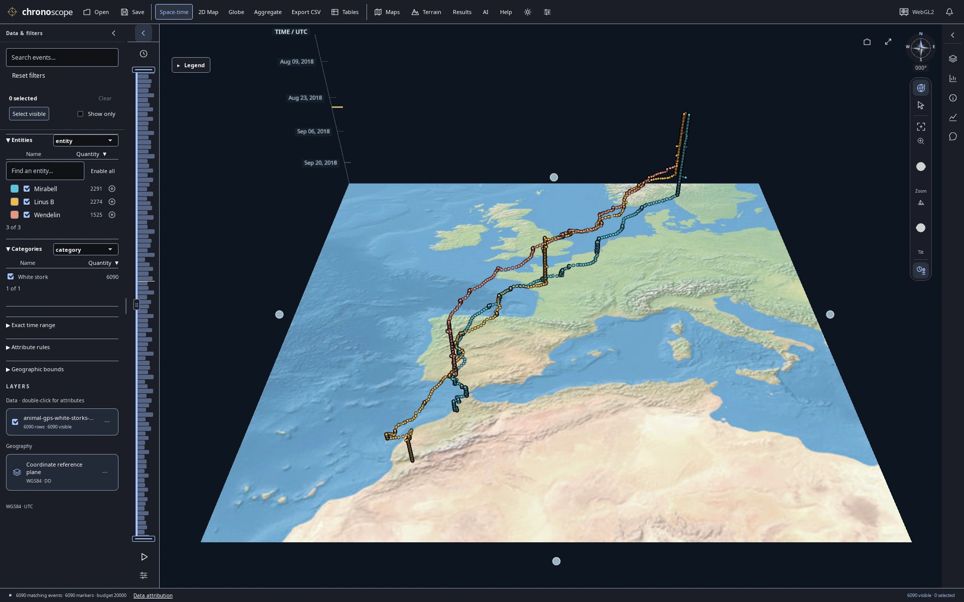
Task: Click Enable all entities
Action: tap(103, 171)
